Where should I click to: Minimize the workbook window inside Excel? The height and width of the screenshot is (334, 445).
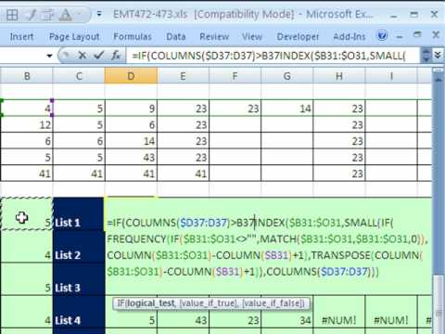400,36
